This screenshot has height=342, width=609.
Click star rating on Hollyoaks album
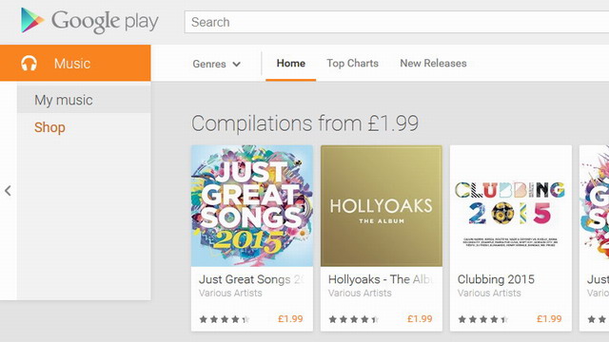[354, 319]
